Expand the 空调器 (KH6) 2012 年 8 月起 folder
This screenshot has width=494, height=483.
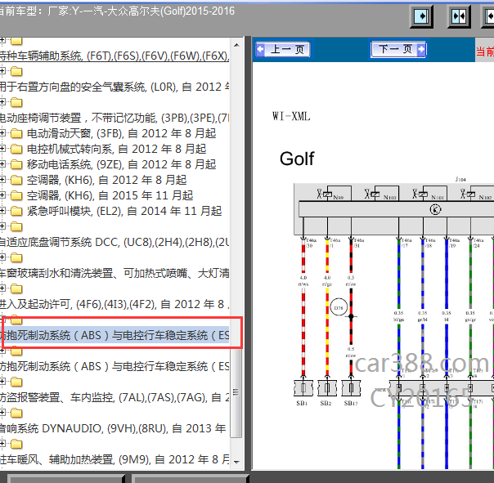[2, 180]
